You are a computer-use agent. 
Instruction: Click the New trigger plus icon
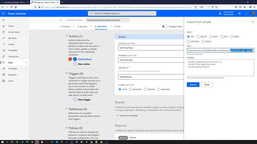click(75, 100)
